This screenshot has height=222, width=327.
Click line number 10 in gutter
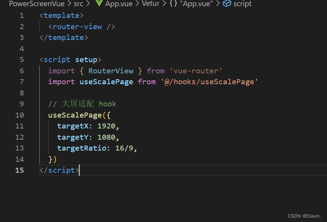(20, 115)
